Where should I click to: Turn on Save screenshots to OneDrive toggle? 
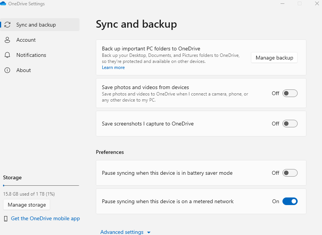tap(290, 124)
